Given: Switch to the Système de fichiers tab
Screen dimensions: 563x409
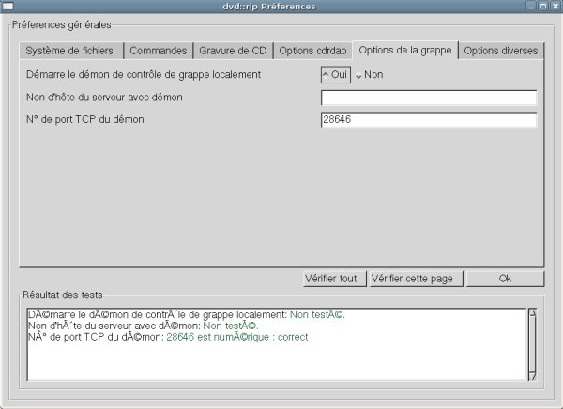Looking at the screenshot, I should coord(71,51).
